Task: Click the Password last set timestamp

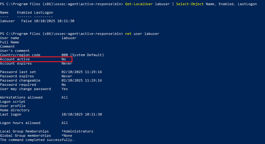Action: [82, 72]
